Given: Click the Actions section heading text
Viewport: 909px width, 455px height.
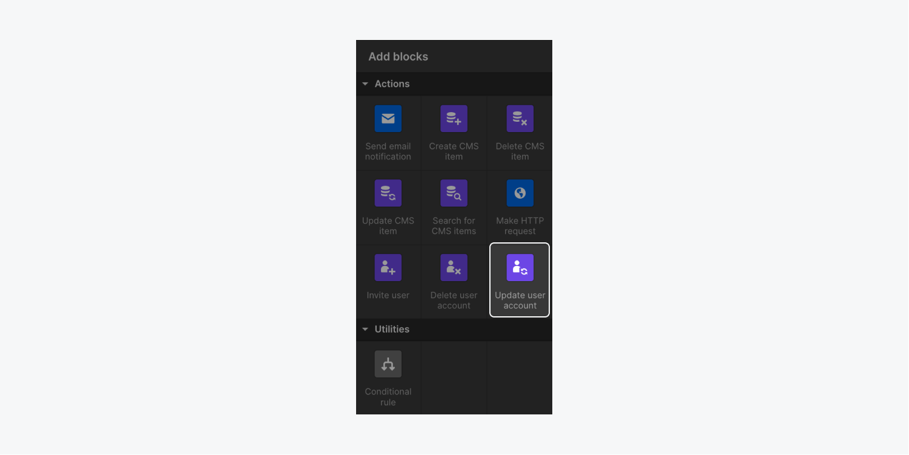Looking at the screenshot, I should click(392, 84).
